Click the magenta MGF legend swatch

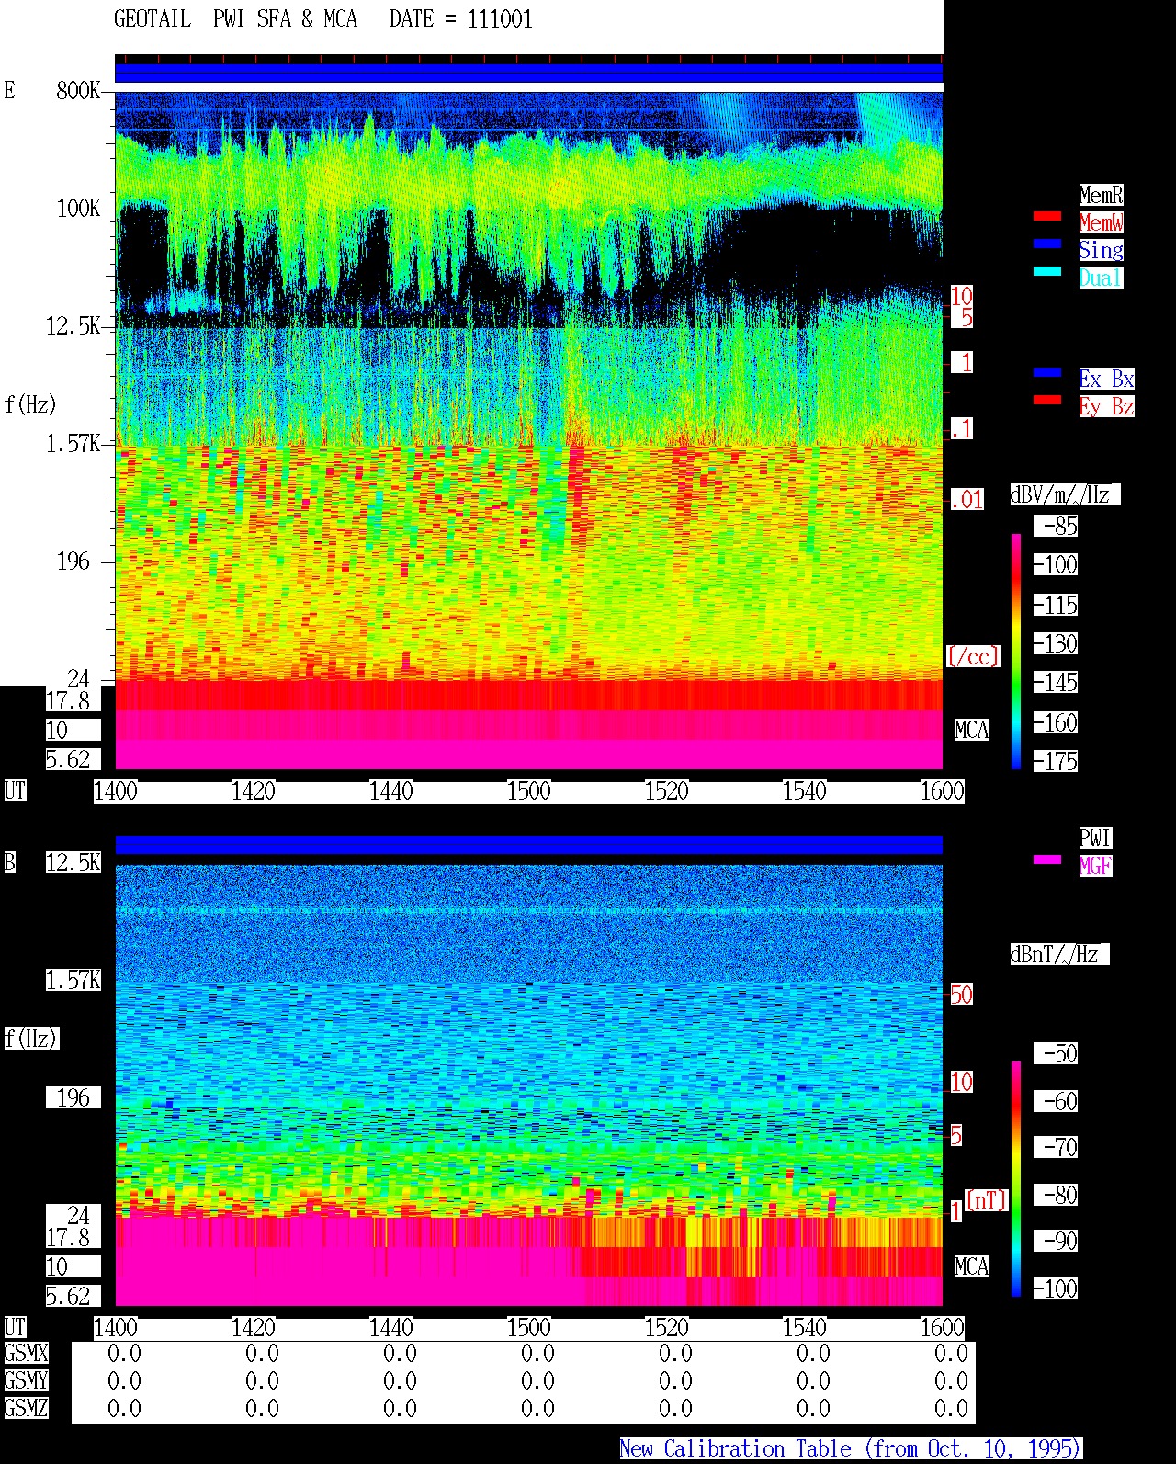tap(1047, 859)
